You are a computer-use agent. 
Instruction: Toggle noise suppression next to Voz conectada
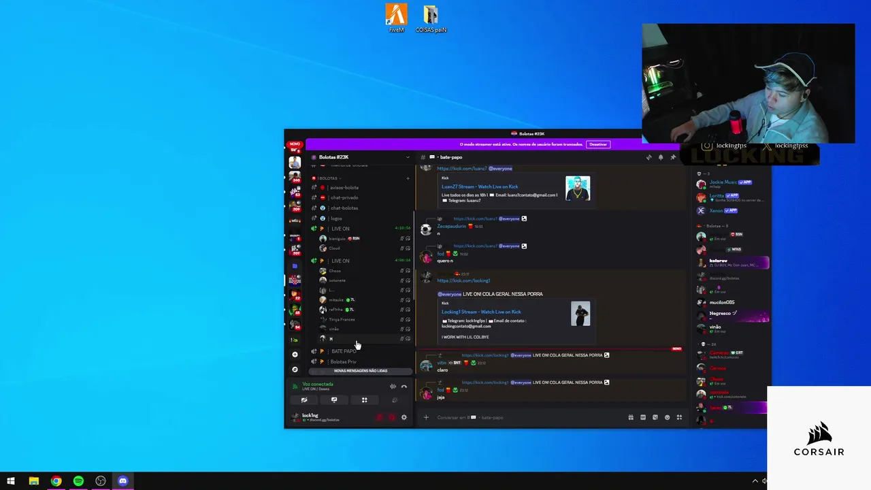coord(393,387)
